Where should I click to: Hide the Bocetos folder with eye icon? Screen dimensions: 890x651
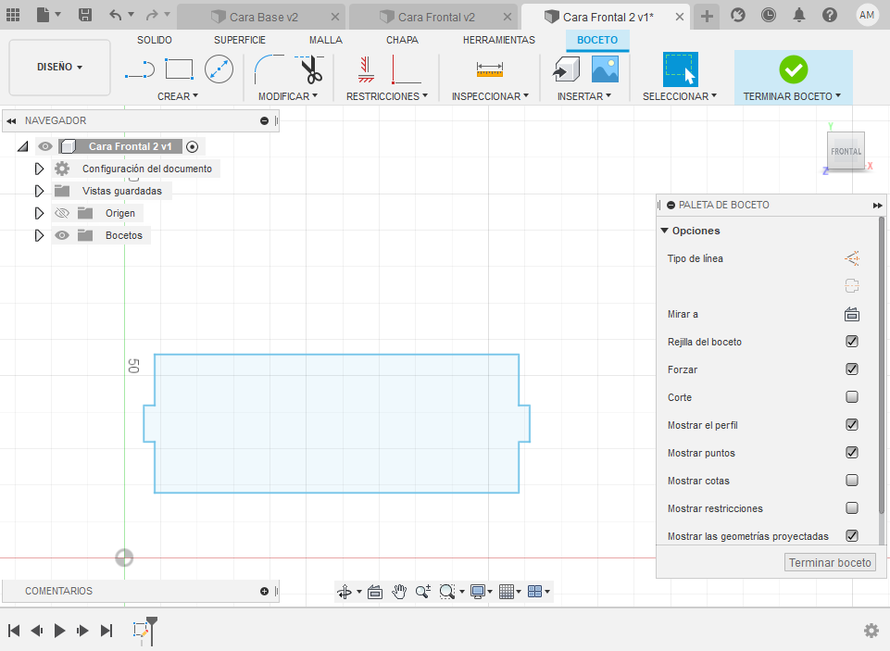point(62,235)
